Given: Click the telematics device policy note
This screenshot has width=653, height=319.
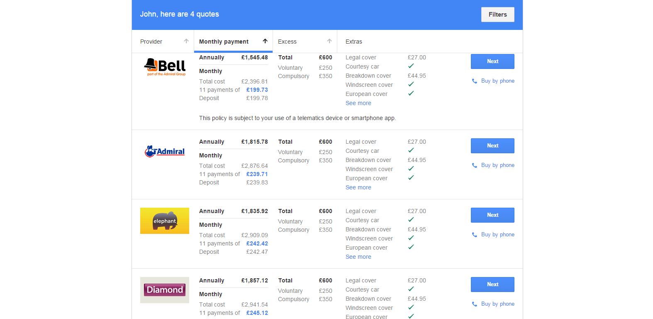Looking at the screenshot, I should click(297, 118).
